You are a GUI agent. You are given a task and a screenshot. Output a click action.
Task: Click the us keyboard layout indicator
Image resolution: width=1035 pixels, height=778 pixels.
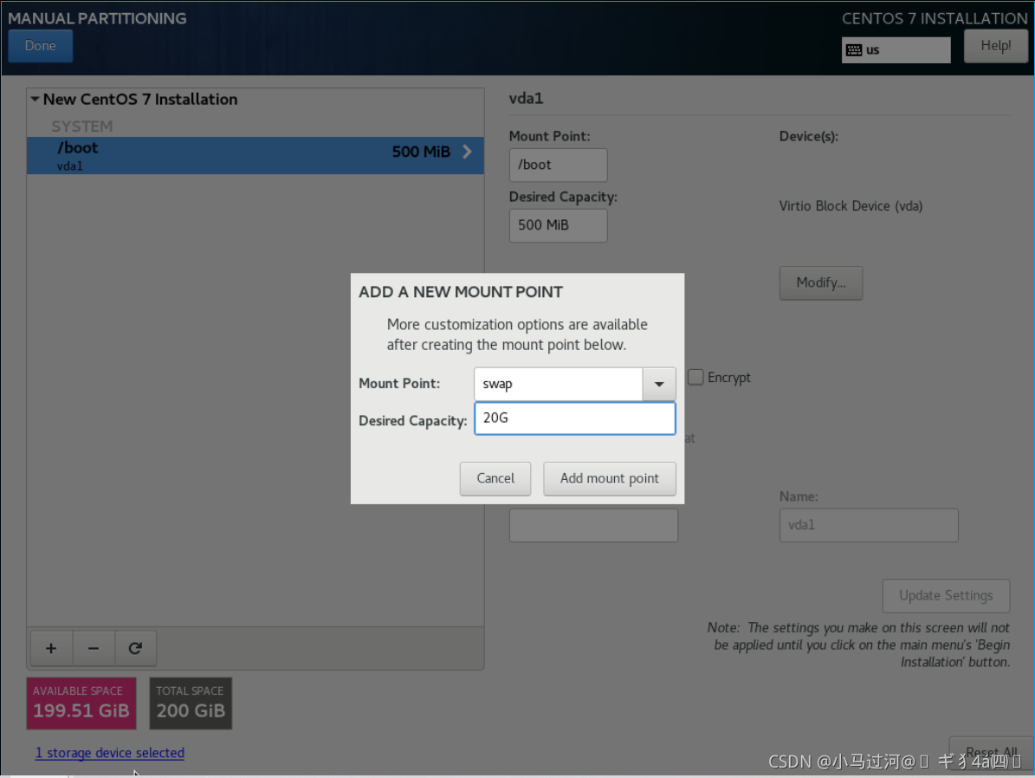pyautogui.click(x=896, y=50)
